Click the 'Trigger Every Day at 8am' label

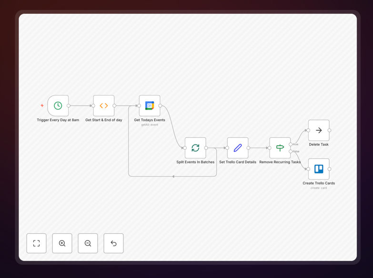click(x=58, y=120)
